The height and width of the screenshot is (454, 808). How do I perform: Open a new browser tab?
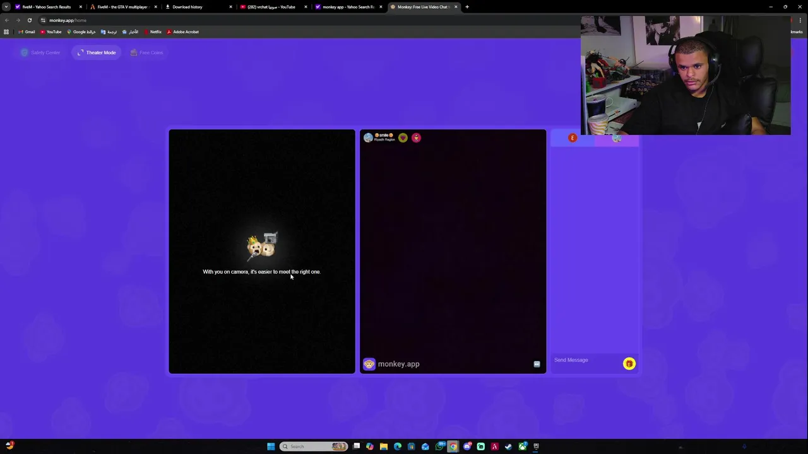[x=467, y=7]
